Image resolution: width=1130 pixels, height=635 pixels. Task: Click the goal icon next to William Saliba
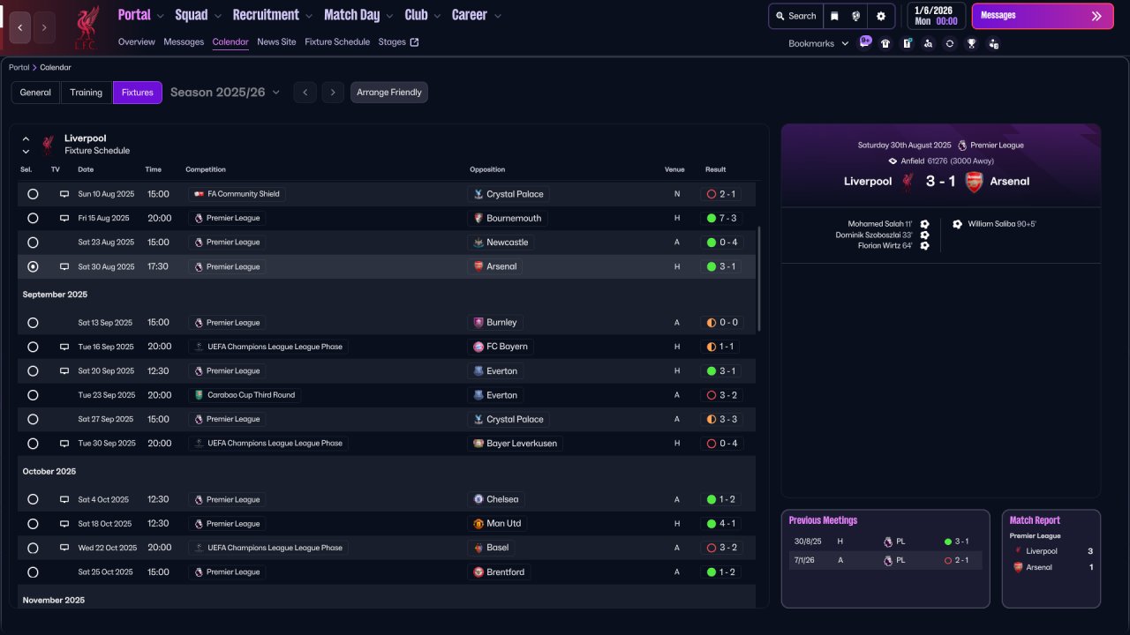click(958, 224)
